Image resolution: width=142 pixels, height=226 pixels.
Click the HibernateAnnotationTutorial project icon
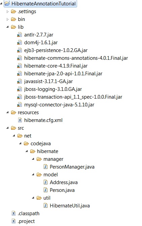[x=7, y=3]
